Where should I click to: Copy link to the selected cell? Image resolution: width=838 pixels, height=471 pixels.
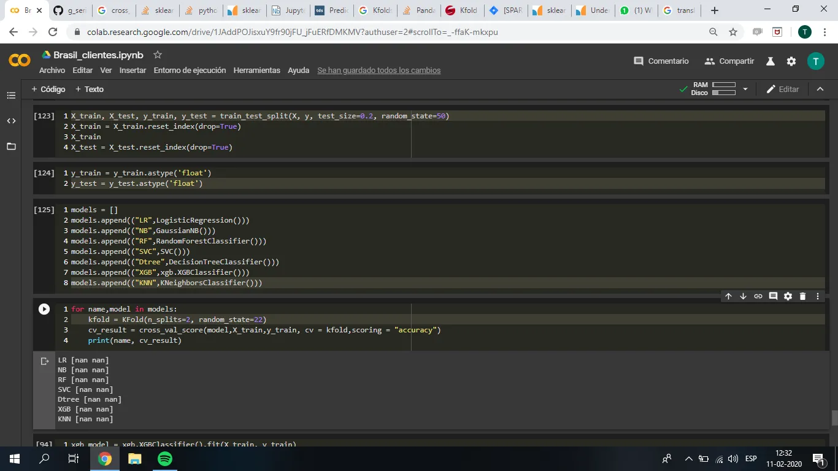click(758, 296)
